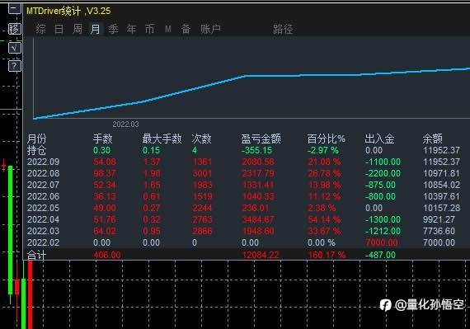
Task: Click the 手数 column header
Action: [x=102, y=139]
